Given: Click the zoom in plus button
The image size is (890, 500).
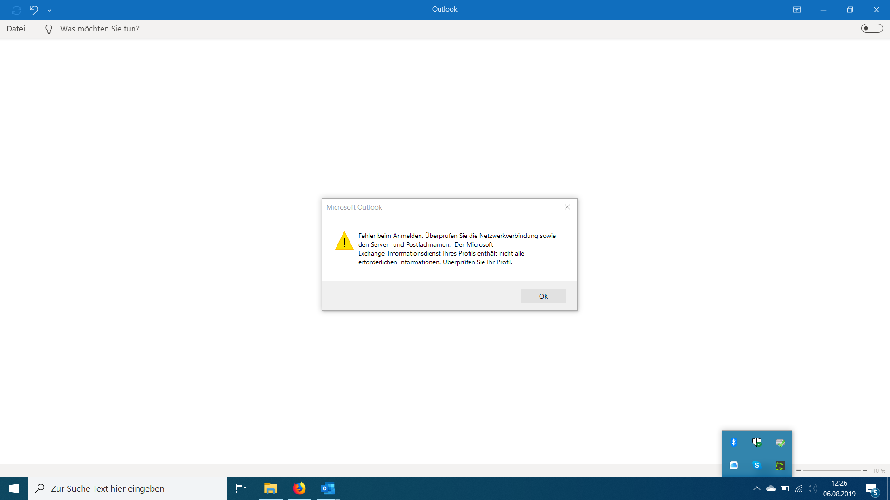Looking at the screenshot, I should tap(865, 470).
